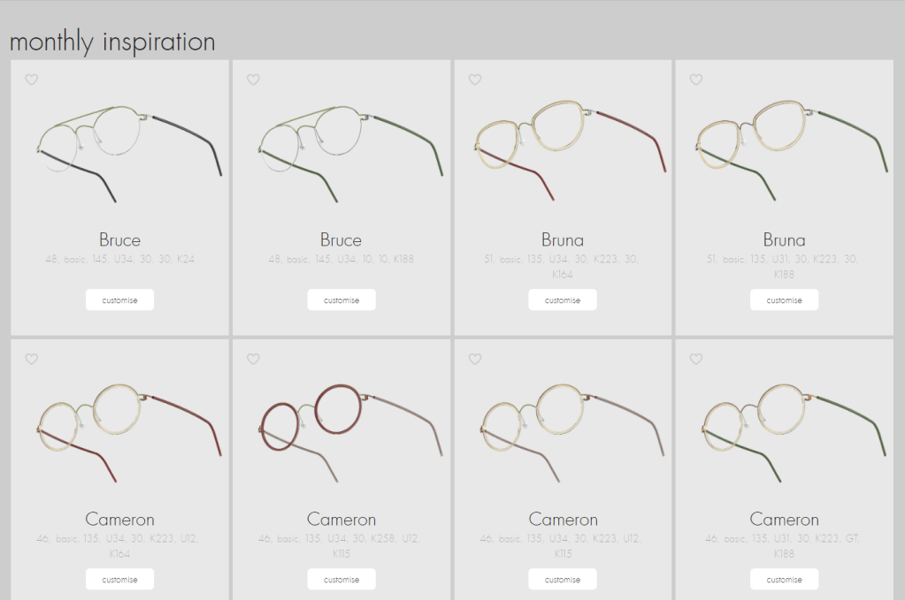The height and width of the screenshot is (600, 905).
Task: Customise the Cameron K188 green-temple frame
Action: pyautogui.click(x=784, y=580)
